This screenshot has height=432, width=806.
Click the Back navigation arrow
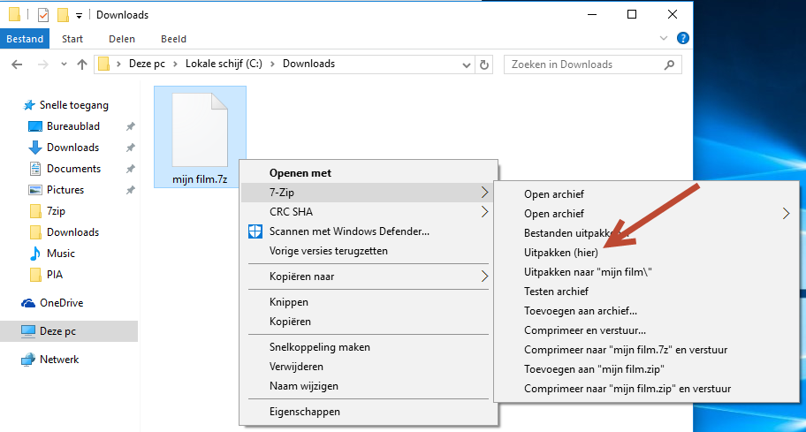17,64
